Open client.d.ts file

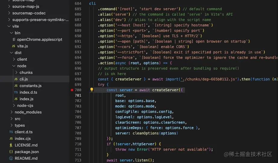pos(23,132)
